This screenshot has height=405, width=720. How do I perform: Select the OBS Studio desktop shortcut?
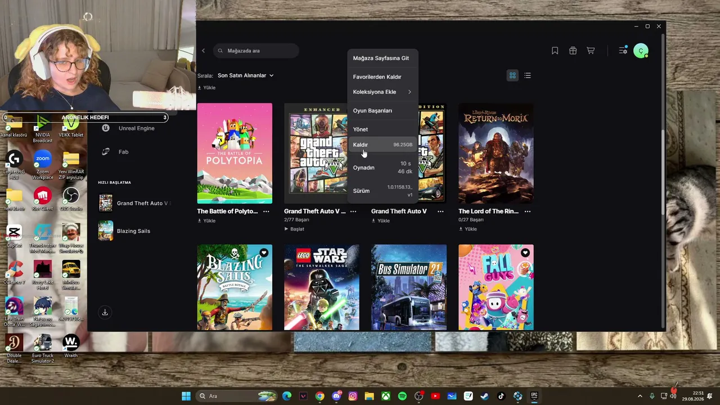pos(71,199)
